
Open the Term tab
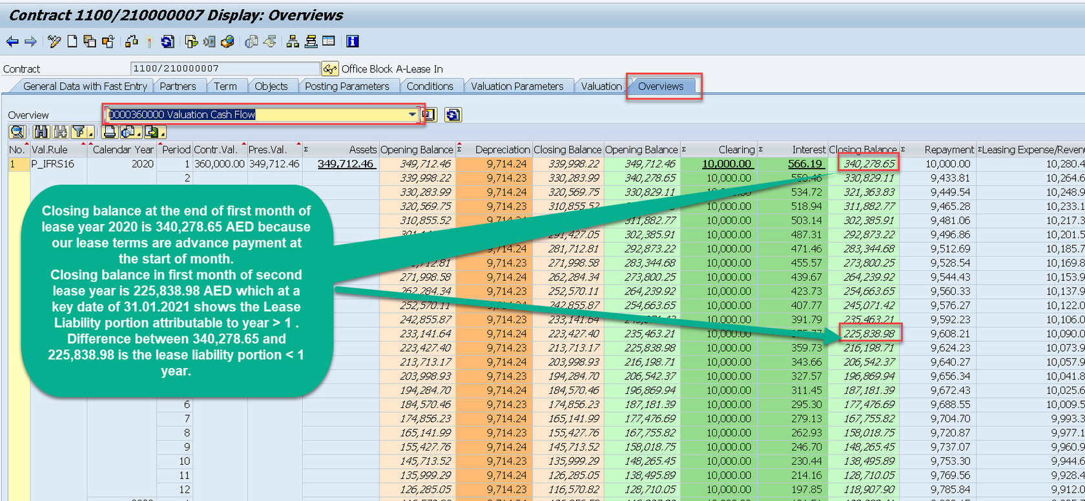tap(225, 87)
